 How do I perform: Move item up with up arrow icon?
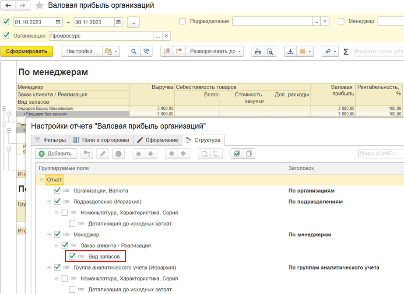coord(139,154)
